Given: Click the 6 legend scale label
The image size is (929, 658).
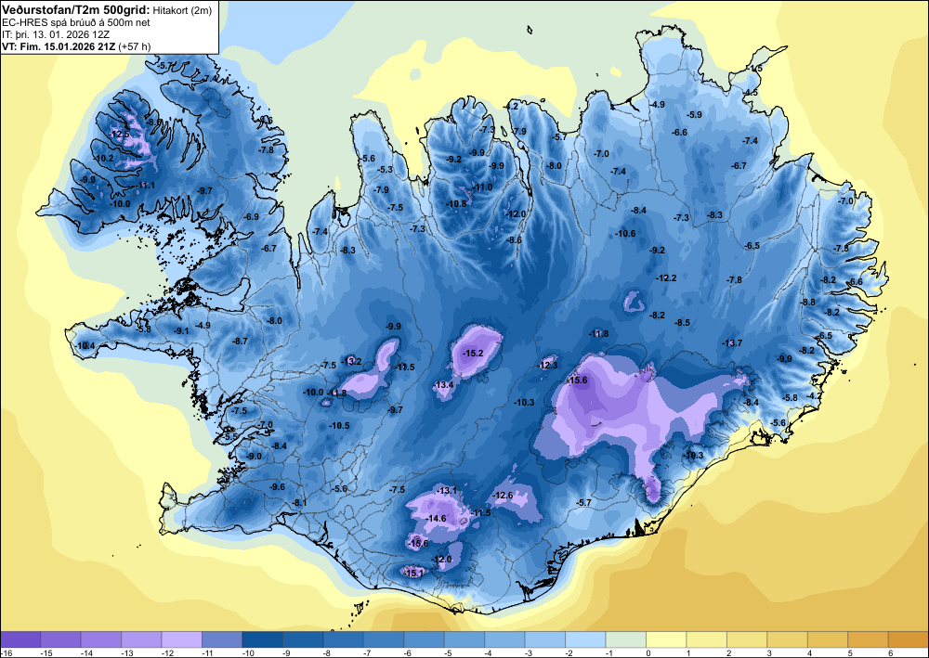Looking at the screenshot, I should 890,653.
